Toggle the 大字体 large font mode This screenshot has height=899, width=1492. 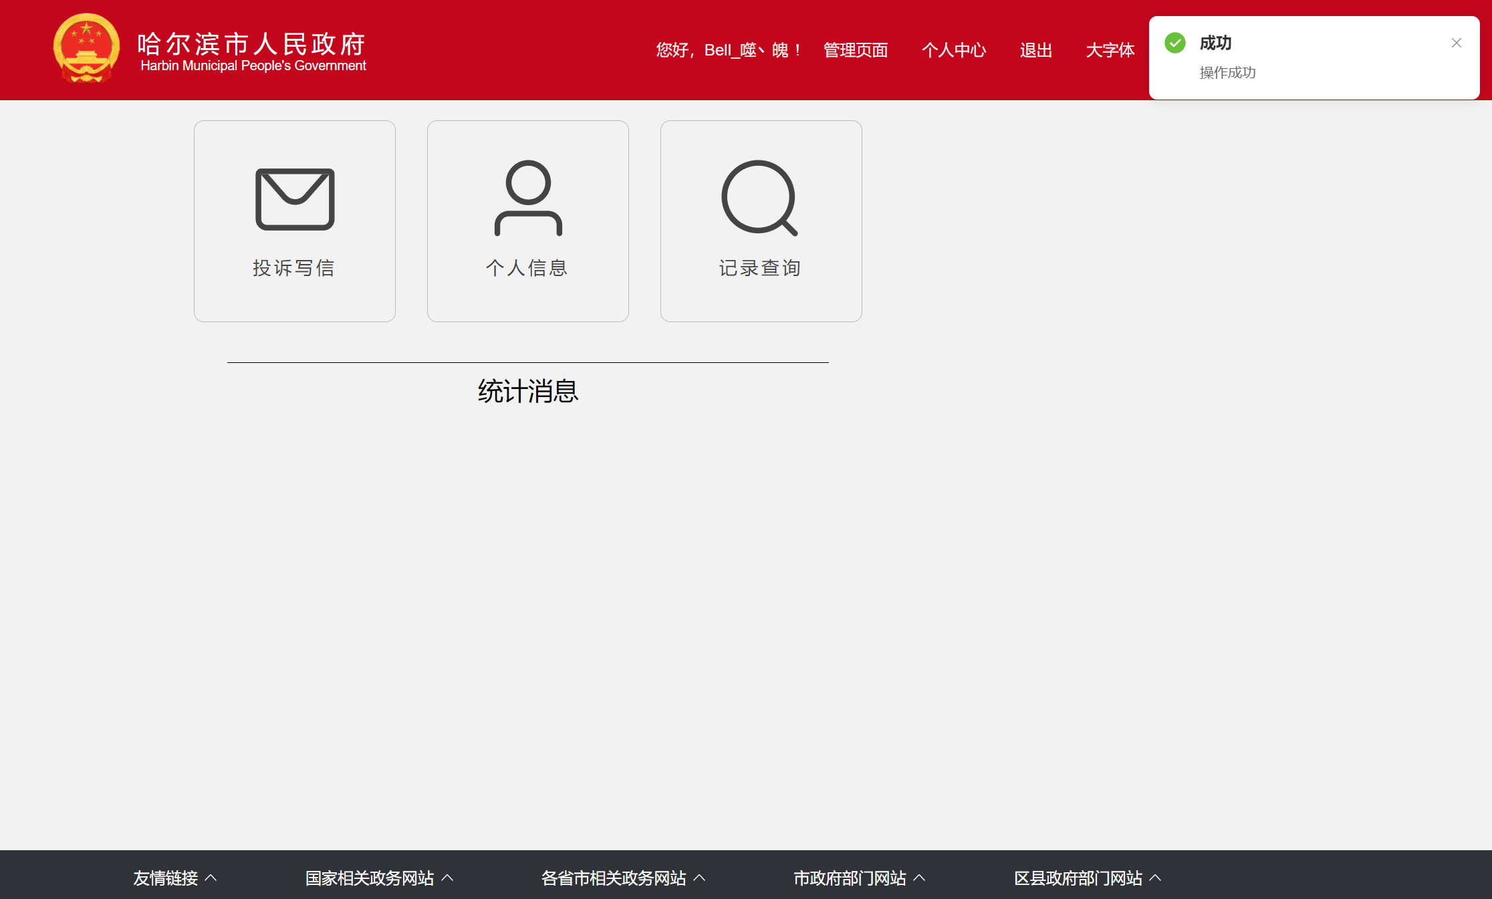tap(1110, 50)
